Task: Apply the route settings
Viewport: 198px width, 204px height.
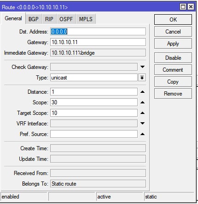Action: tap(173, 44)
